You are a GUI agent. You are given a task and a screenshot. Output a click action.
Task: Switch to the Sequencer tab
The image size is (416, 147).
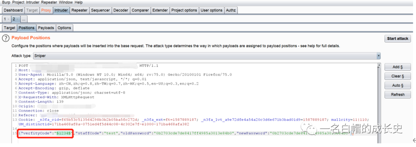(x=100, y=10)
